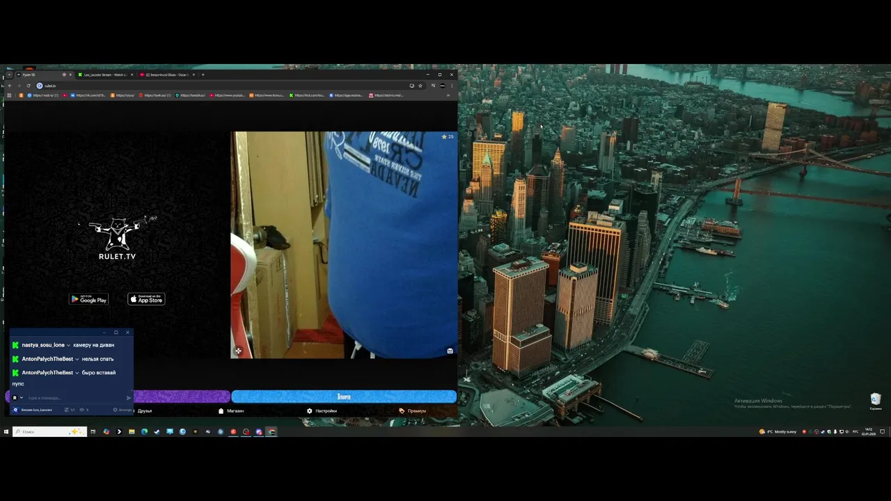The image size is (891, 501).
Task: Click the rulet.tv address bar
Action: [223, 86]
